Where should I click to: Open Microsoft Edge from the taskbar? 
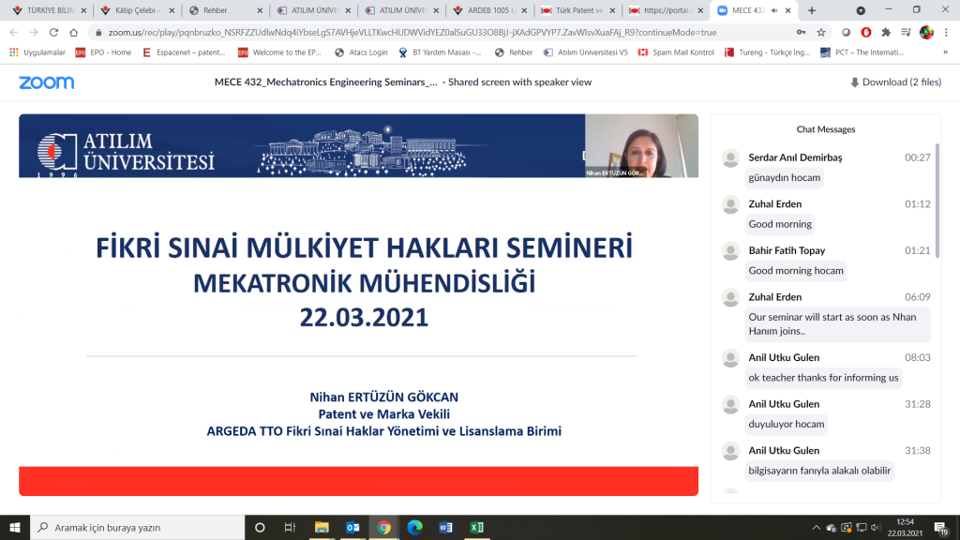click(414, 527)
